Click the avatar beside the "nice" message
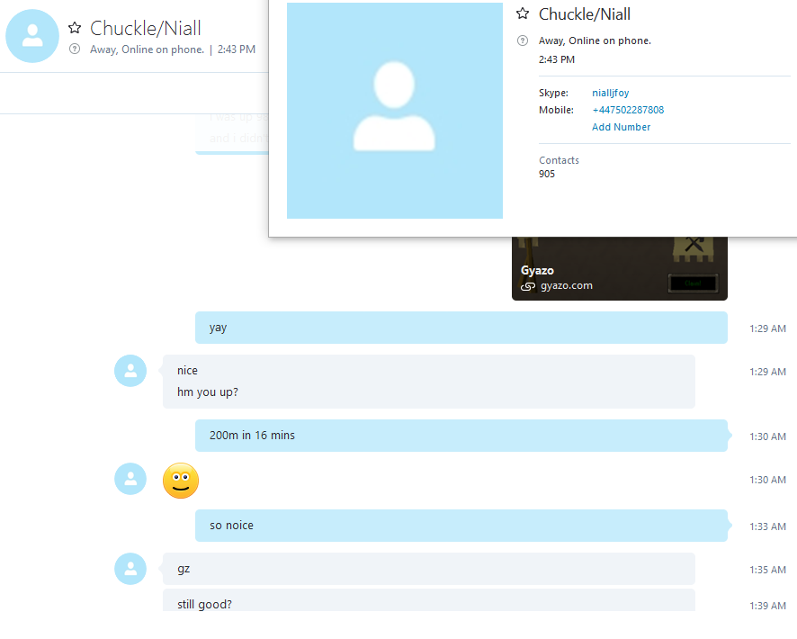 (130, 371)
